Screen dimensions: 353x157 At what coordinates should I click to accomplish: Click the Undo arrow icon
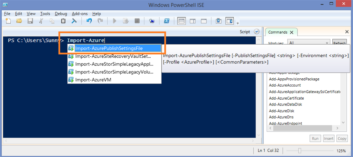[x=89, y=21]
